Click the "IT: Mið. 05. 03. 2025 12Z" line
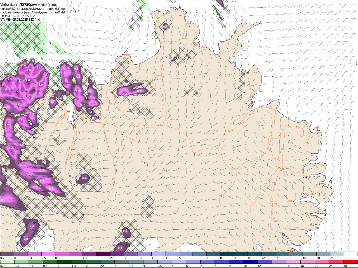Image resolution: width=358 pixels, height=268 pixels. click(x=18, y=16)
